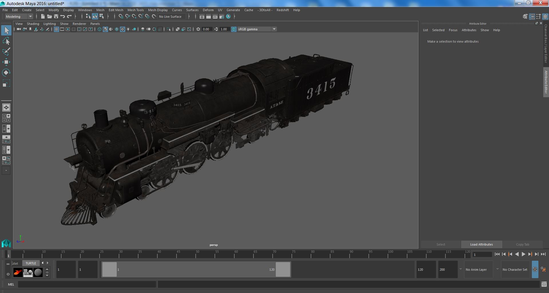Start IPR render icon

(215, 16)
